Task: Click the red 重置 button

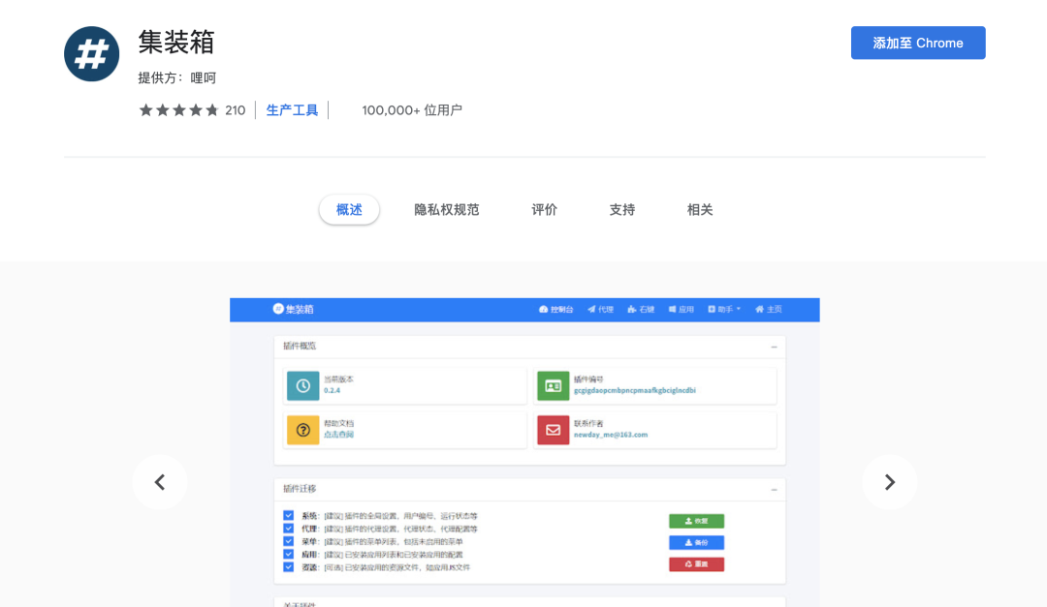Action: click(x=696, y=564)
